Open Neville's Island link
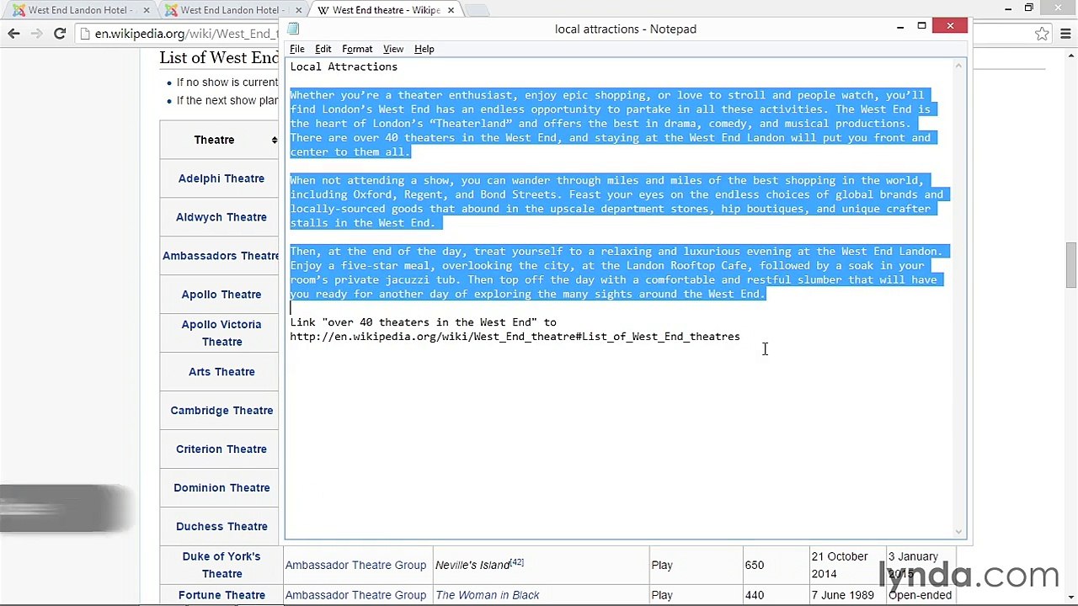The width and height of the screenshot is (1078, 606). tap(472, 566)
